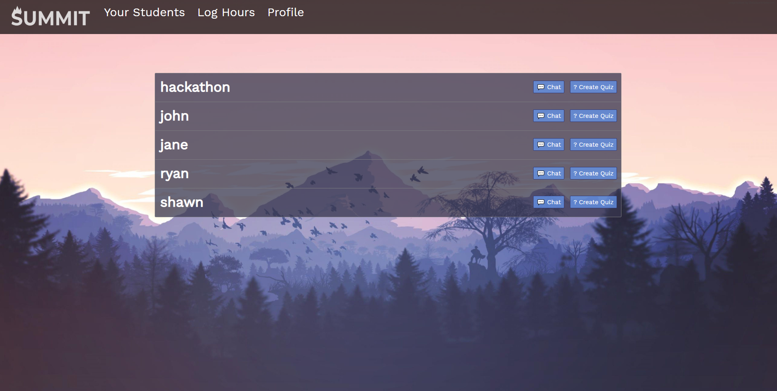Open the Your Students page

[x=144, y=13]
